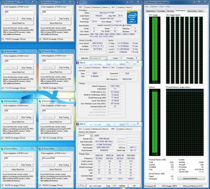Open Options menu in Task Manager
Viewport: 210px width, 189px height.
[154, 7]
